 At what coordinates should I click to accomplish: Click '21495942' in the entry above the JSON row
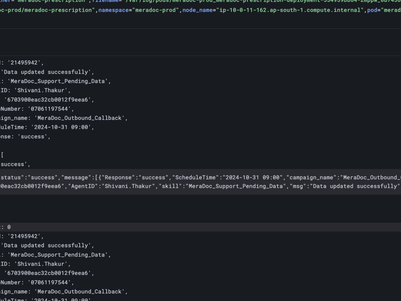24,63
